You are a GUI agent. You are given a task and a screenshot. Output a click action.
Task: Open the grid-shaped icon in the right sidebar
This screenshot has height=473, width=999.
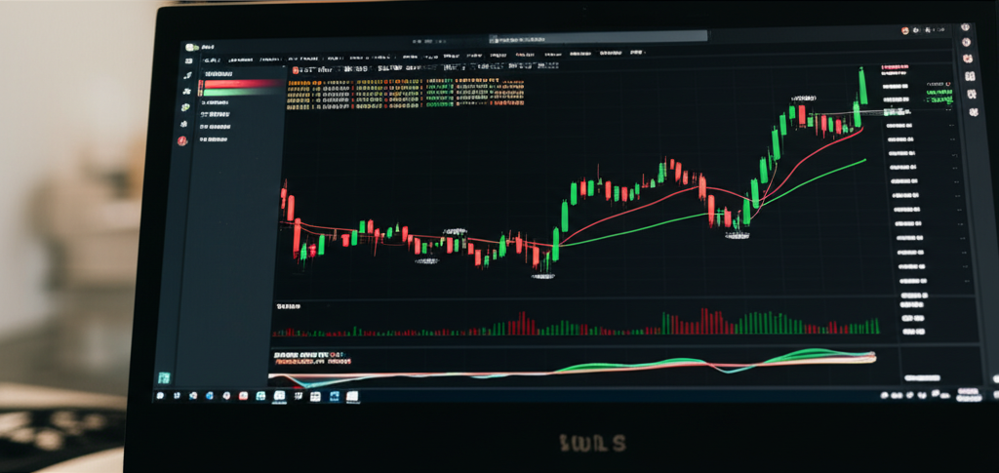pyautogui.click(x=971, y=76)
